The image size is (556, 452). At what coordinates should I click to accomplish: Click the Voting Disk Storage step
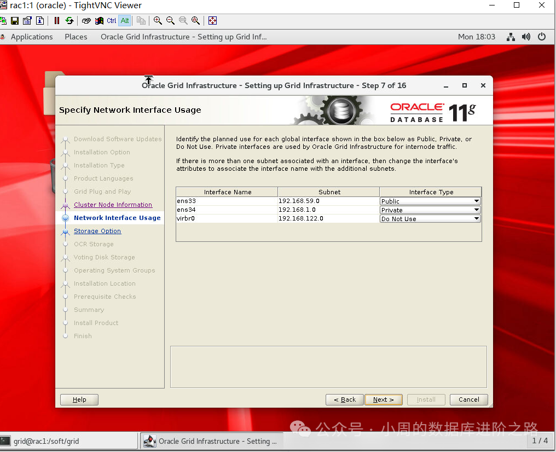(x=104, y=257)
